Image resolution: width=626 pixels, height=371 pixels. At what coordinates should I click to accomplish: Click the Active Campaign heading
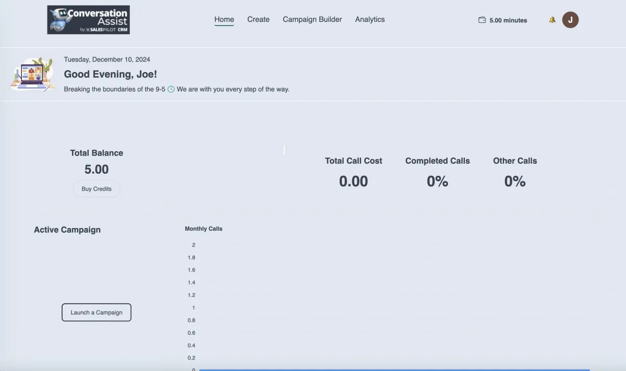pos(67,230)
